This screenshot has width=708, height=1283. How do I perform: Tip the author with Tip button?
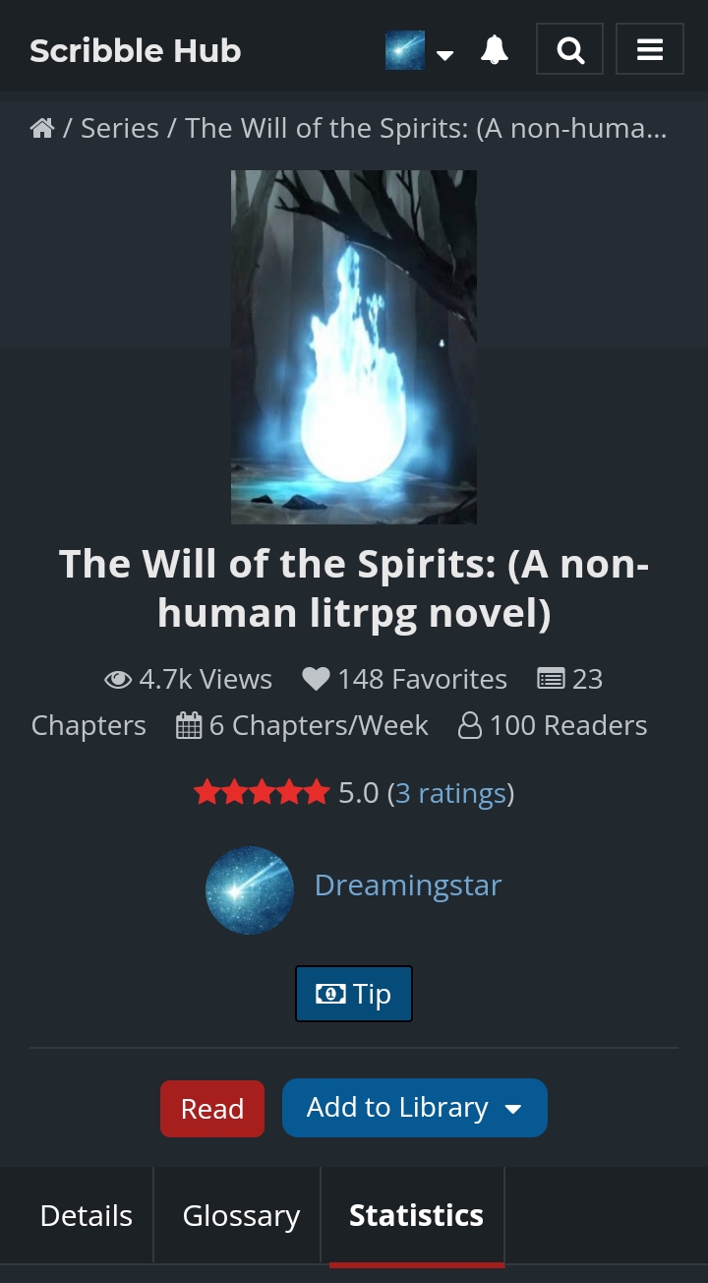click(354, 994)
